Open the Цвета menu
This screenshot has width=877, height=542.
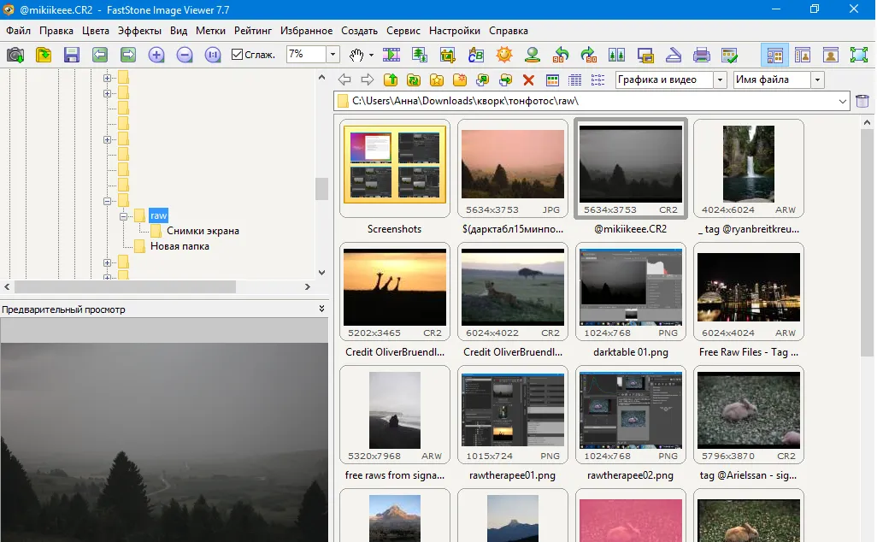click(96, 31)
